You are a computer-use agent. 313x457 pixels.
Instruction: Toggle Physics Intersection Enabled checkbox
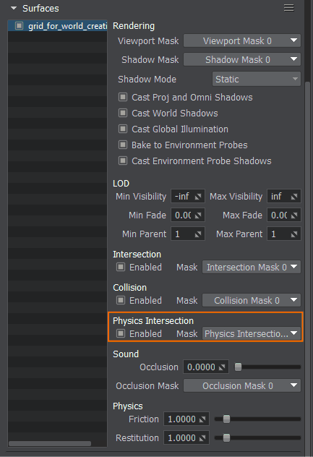pos(121,333)
